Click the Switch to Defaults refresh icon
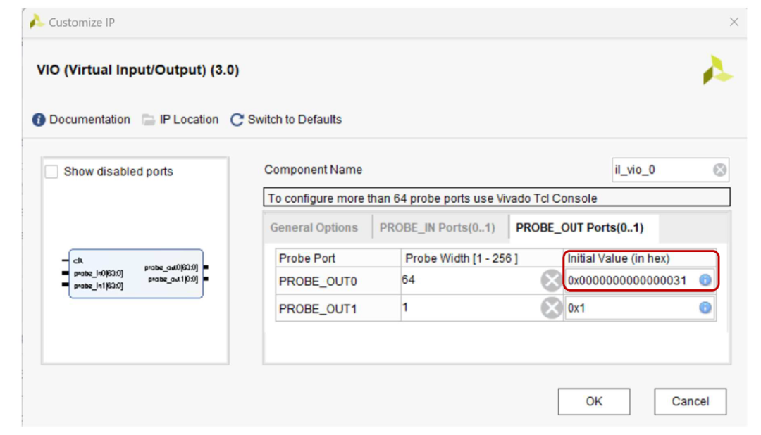Viewport: 761px width, 435px height. [237, 120]
